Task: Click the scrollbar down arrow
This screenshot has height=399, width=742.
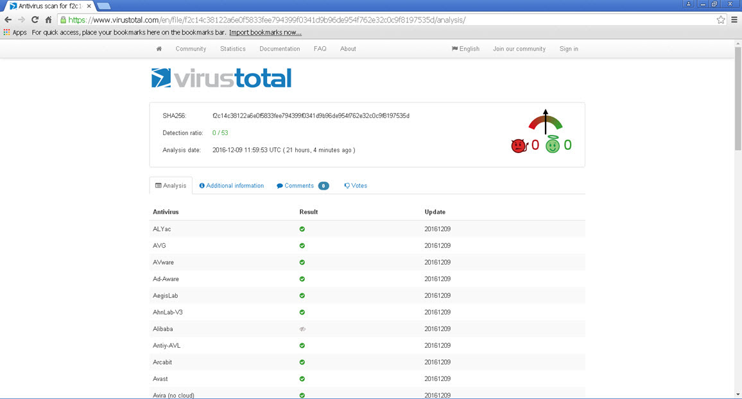Action: pos(738,395)
